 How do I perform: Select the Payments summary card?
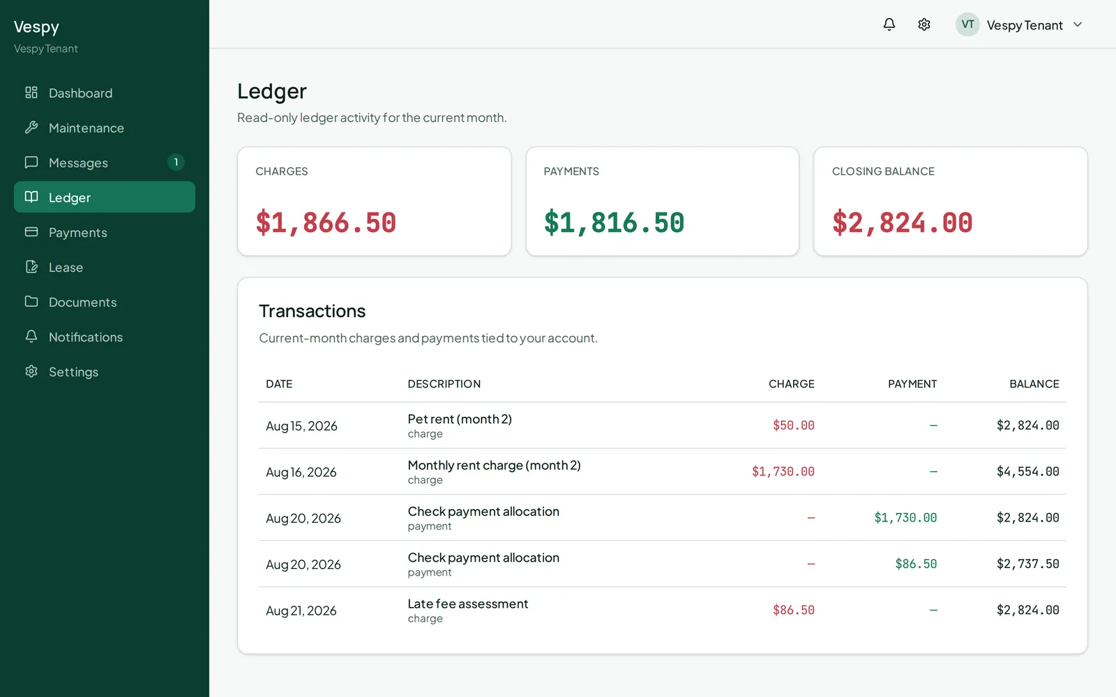[663, 201]
